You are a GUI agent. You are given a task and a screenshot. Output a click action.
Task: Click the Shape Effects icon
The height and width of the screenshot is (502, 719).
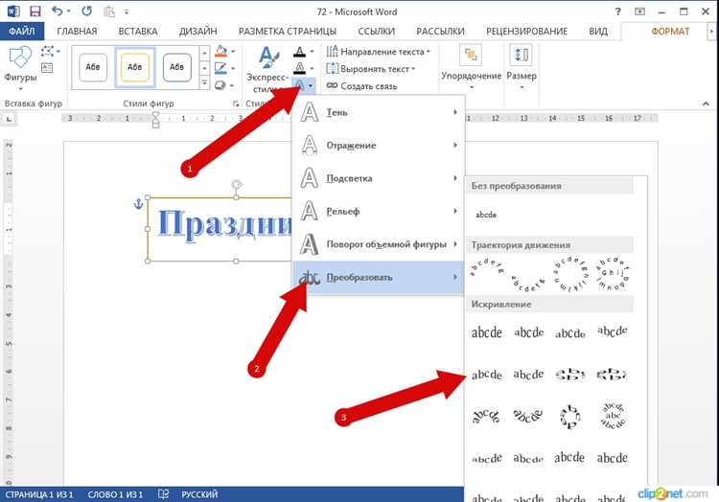click(x=221, y=85)
